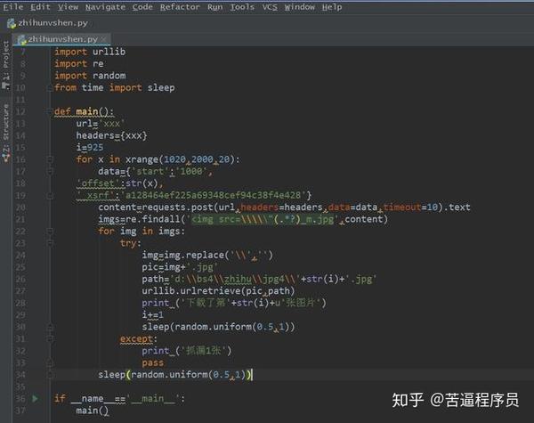Screen dimensions: 534x423
Task: Click sleep call on line 30
Action: (218, 327)
